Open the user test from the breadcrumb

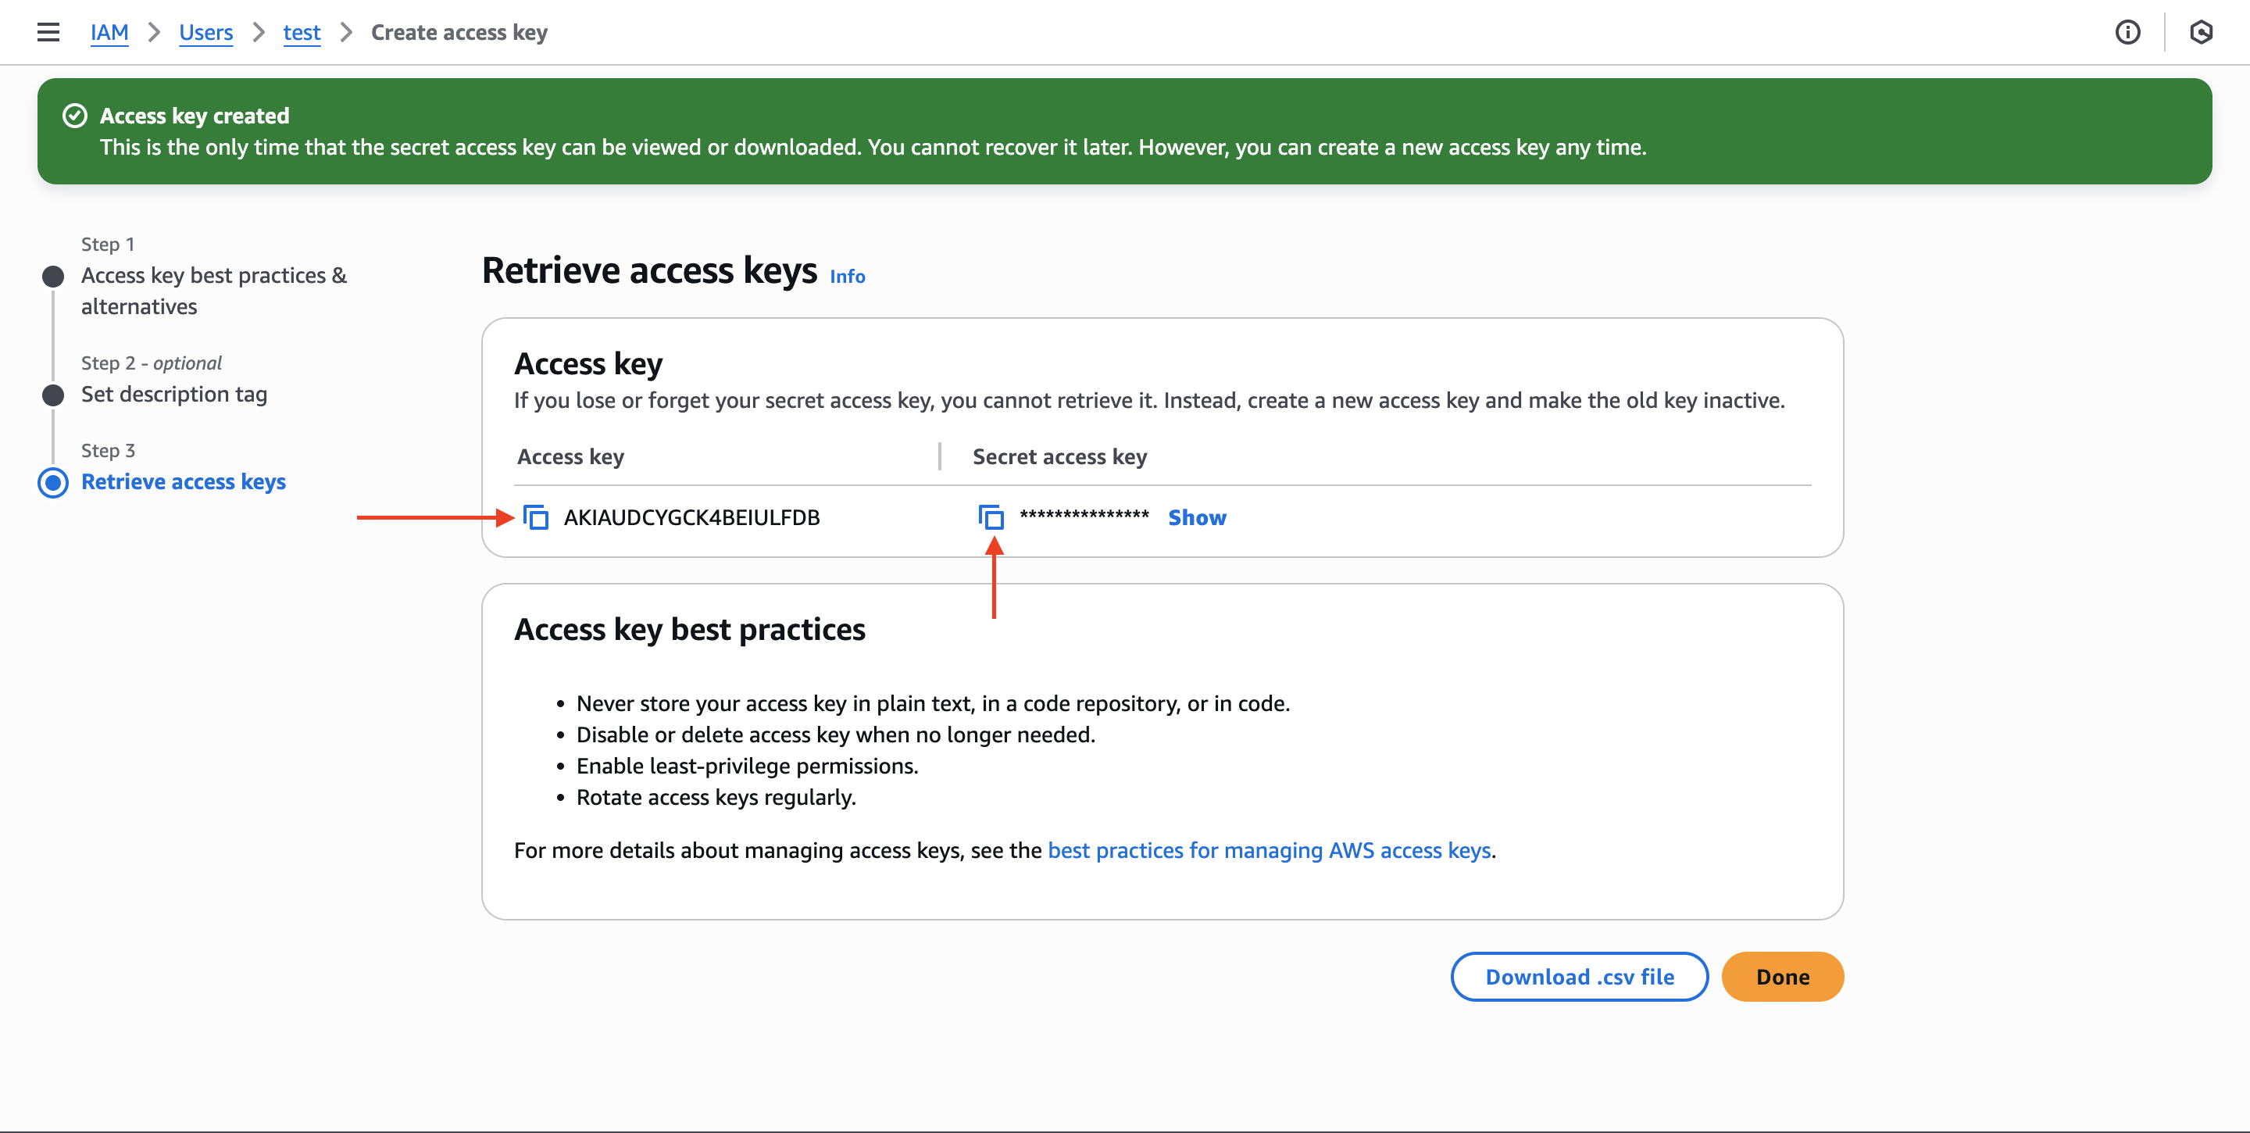pyautogui.click(x=302, y=32)
